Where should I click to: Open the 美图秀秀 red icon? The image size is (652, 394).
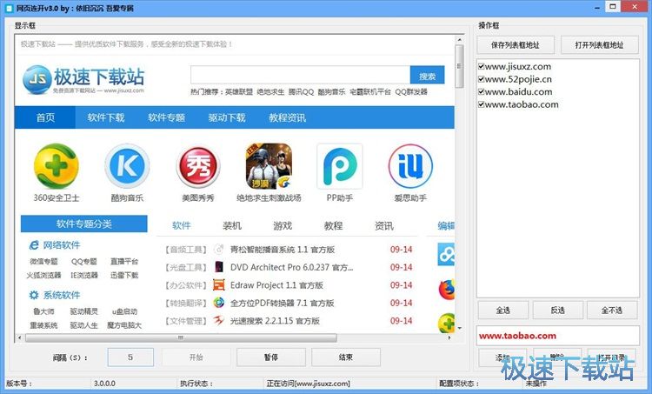[198, 165]
